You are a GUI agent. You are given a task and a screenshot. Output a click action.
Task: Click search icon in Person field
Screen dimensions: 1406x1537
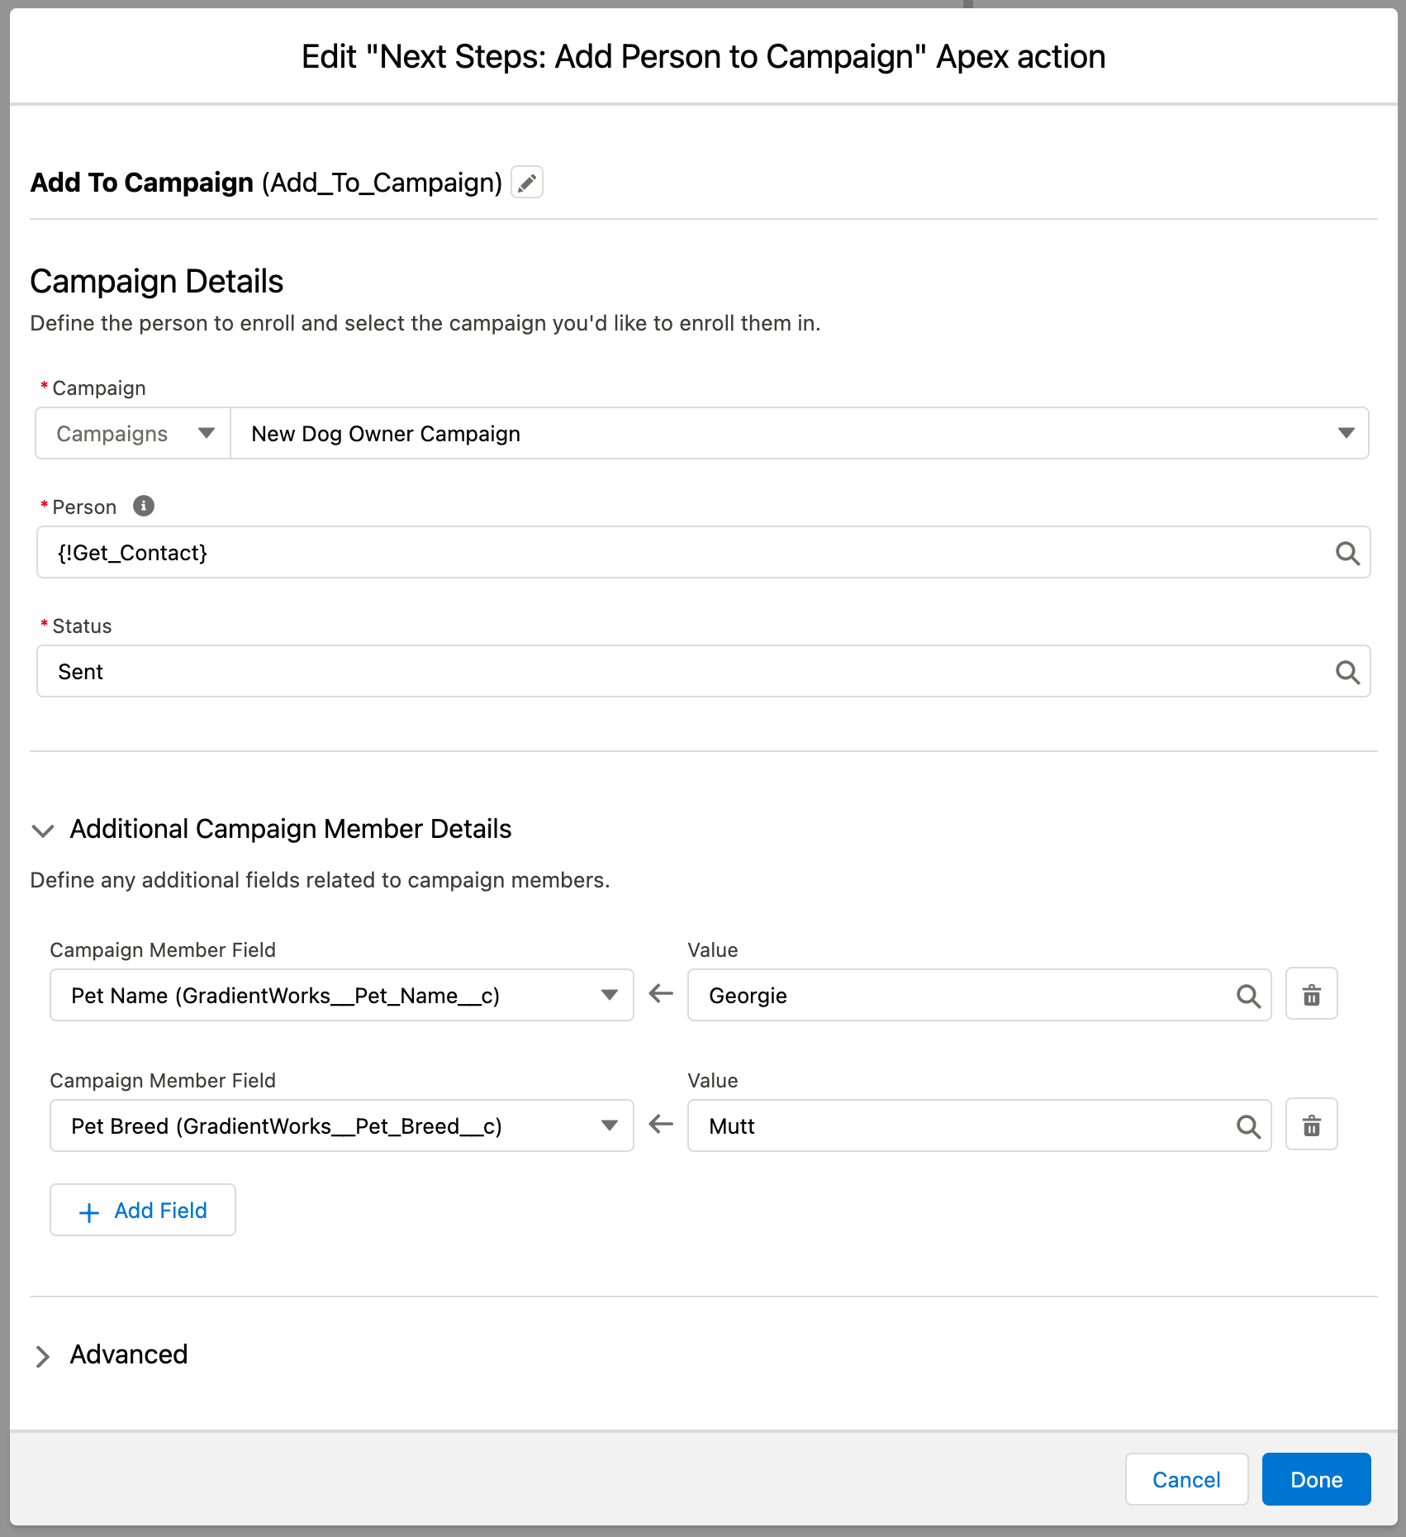coord(1347,553)
